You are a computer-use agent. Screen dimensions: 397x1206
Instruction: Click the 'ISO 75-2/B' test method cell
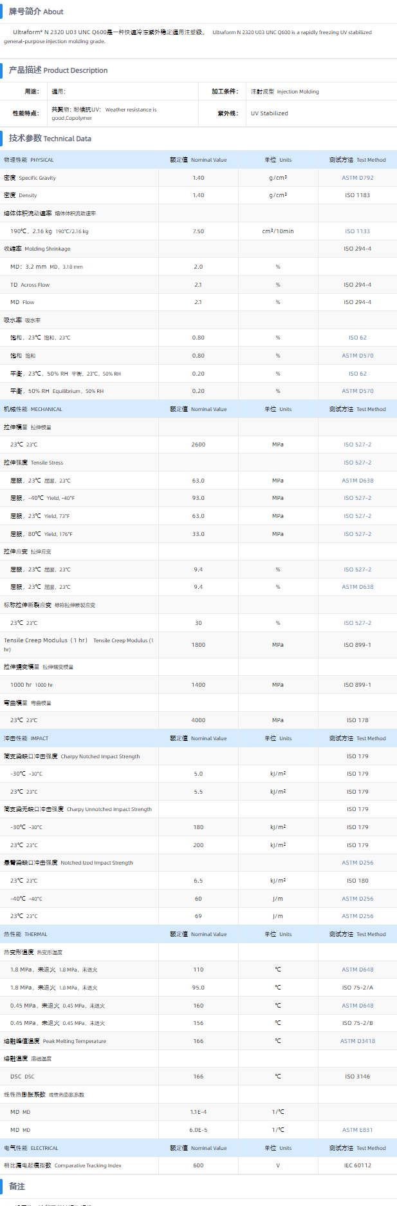[357, 1023]
